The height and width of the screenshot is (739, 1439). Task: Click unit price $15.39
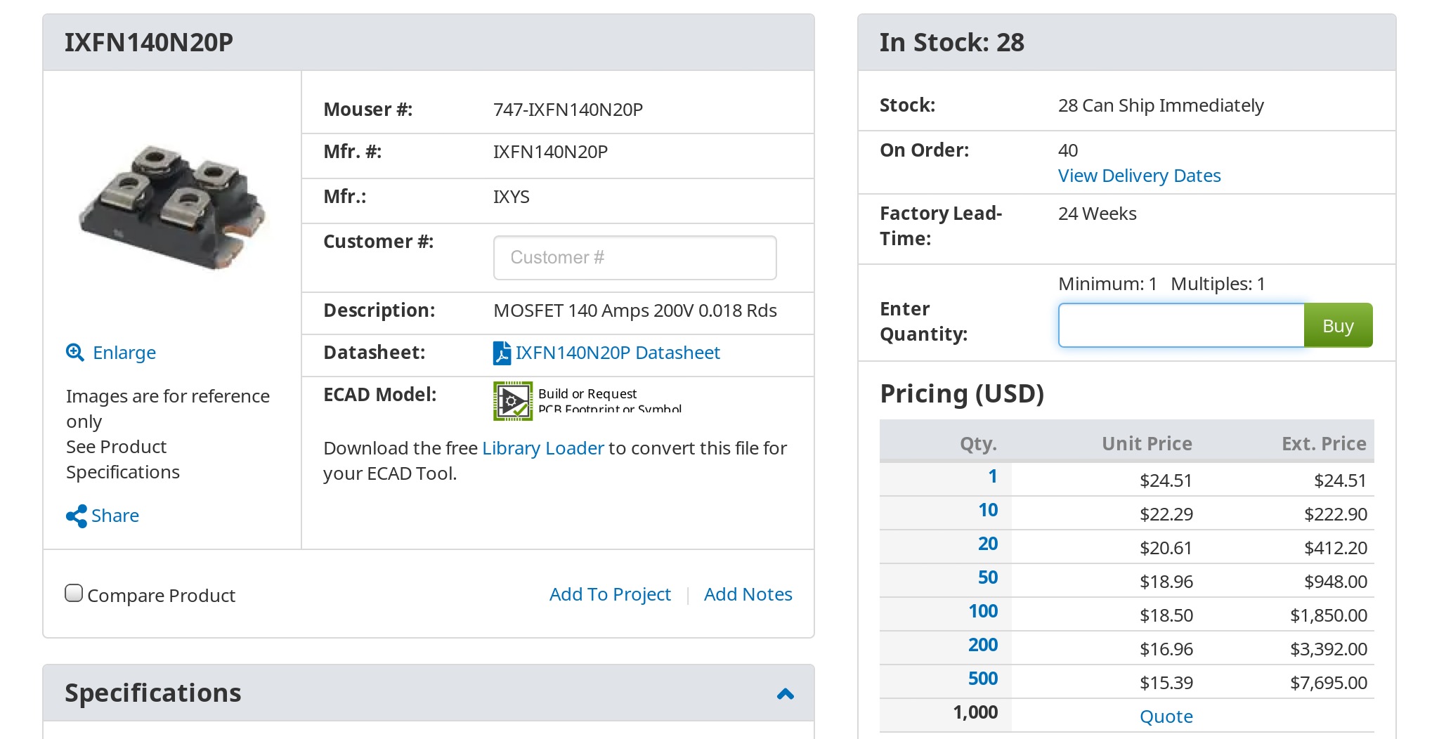pos(1166,683)
